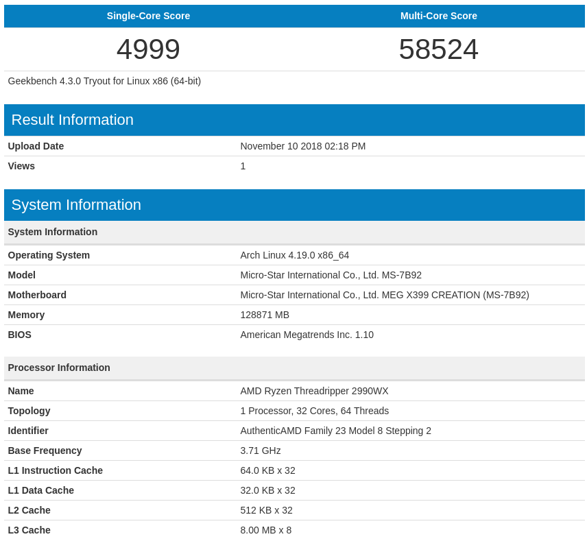This screenshot has width=587, height=552.
Task: Select the 64.0 KB x 32 value
Action: click(x=267, y=470)
